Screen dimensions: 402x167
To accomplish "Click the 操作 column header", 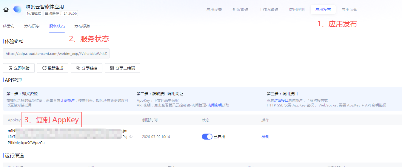I will [265, 120].
